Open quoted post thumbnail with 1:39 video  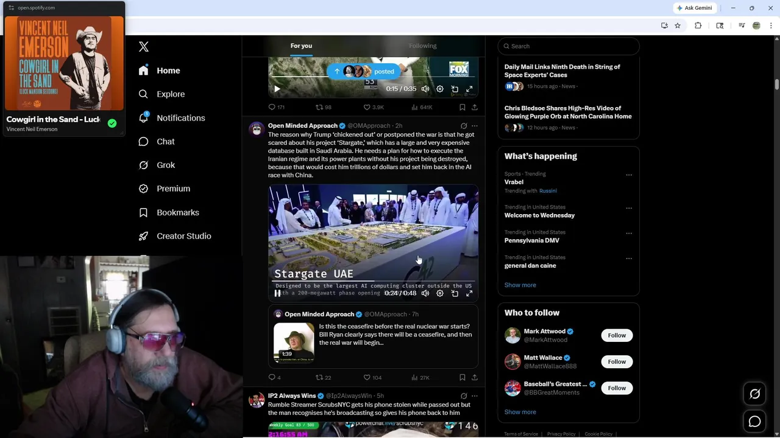click(x=294, y=342)
